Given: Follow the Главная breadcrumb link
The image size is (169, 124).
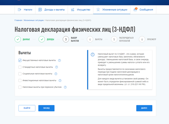Looking at the screenshot, I should pyautogui.click(x=18, y=20).
